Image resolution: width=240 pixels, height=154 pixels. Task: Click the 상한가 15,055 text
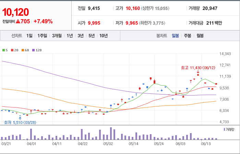tap(155, 8)
